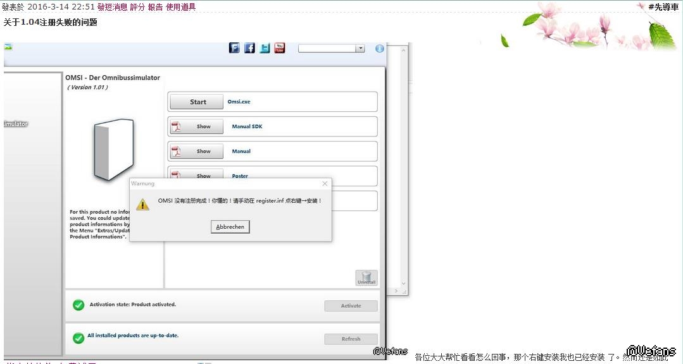This screenshot has width=683, height=364.
Task: Click the Manual SDK label
Action: point(247,126)
